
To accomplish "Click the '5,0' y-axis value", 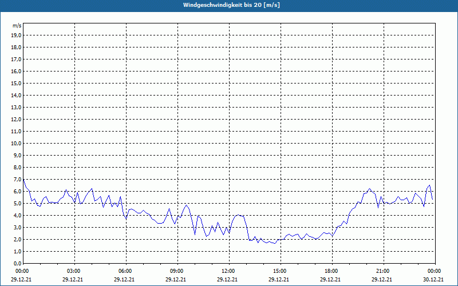I will (x=18, y=204).
